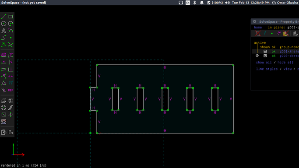Viewport: 299px width, 168px height.
Task: Select the split curves at intersection tool
Action: click(x=11, y=45)
